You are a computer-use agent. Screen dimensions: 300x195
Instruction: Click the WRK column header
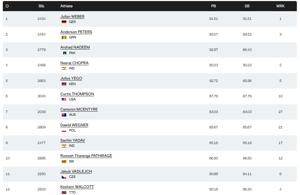tap(280, 6)
